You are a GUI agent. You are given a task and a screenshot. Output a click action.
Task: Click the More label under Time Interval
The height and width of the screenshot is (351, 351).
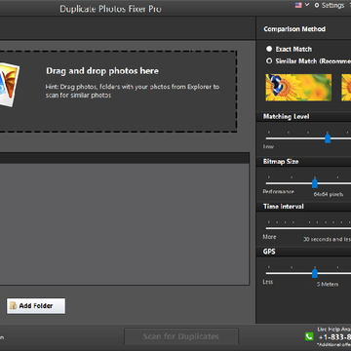pos(269,237)
